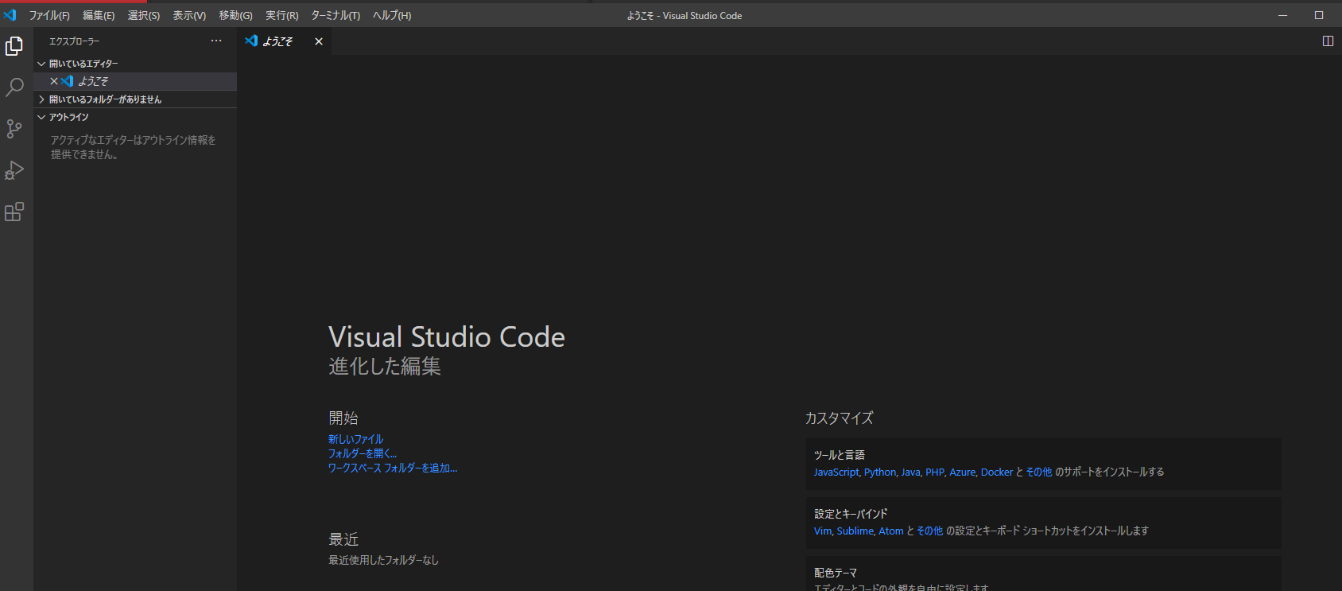Open the ヘルプ(H) menu
1342x591 pixels.
click(392, 16)
